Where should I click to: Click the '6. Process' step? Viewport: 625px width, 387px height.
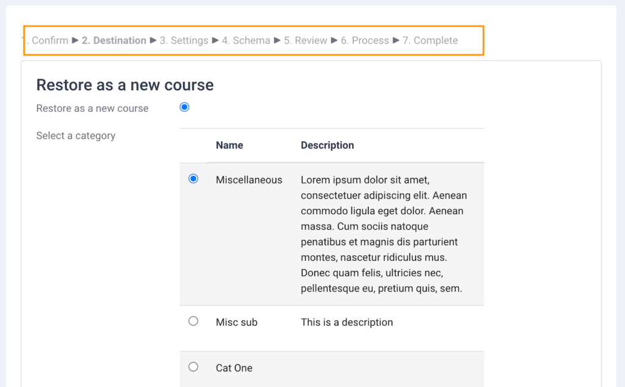(365, 41)
